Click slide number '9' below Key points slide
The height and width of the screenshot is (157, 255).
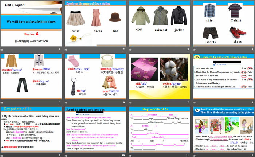coord(60,156)
